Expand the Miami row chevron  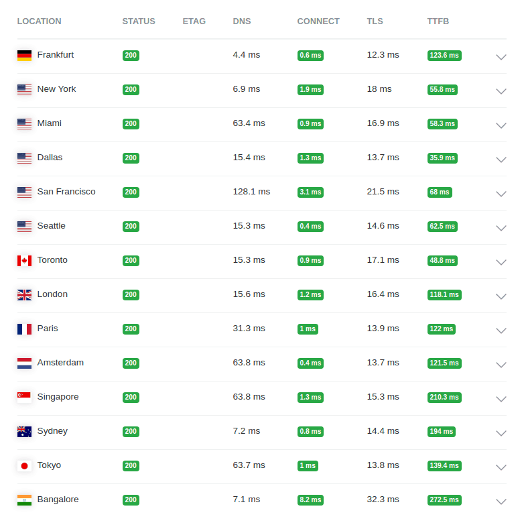pyautogui.click(x=501, y=125)
